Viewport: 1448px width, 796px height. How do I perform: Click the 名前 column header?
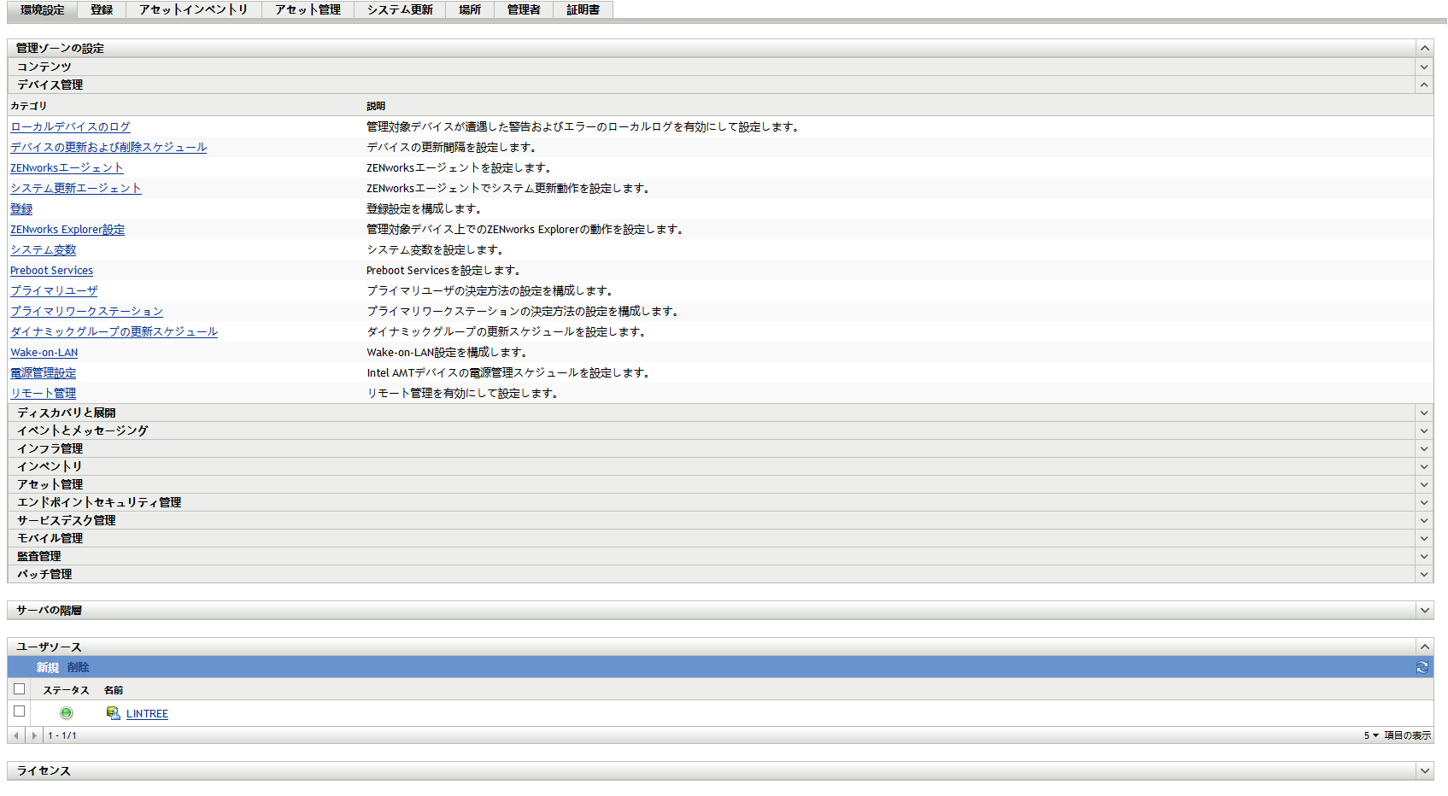point(114,690)
